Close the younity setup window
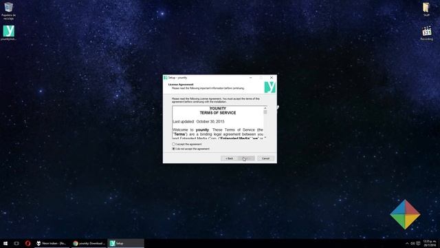The height and width of the screenshot is (248, 440). (x=272, y=78)
